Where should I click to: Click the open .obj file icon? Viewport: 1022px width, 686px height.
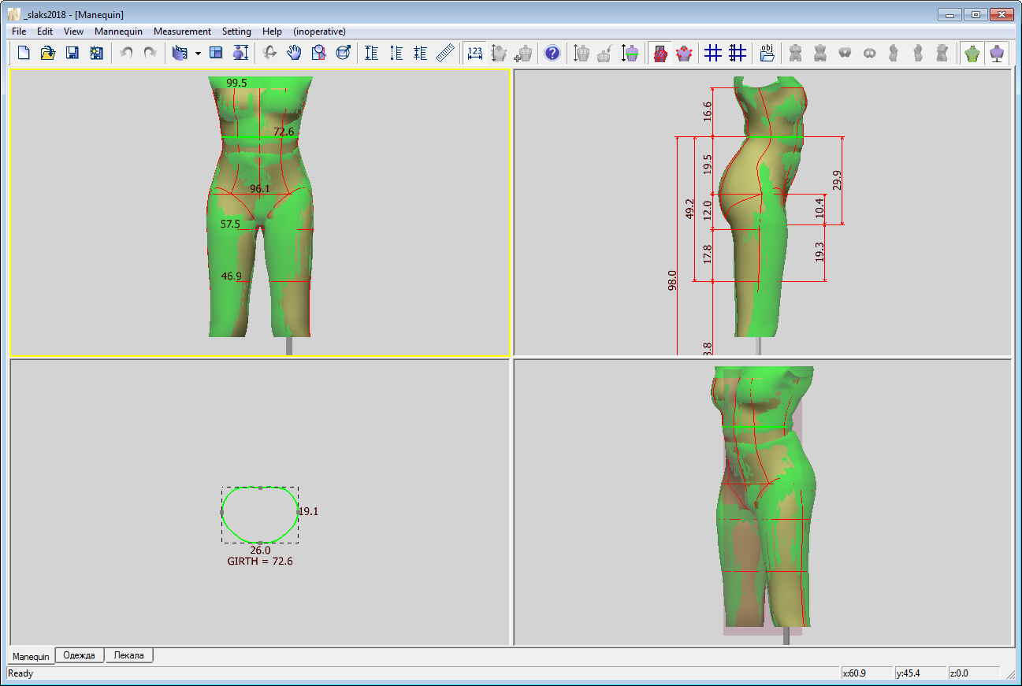767,53
